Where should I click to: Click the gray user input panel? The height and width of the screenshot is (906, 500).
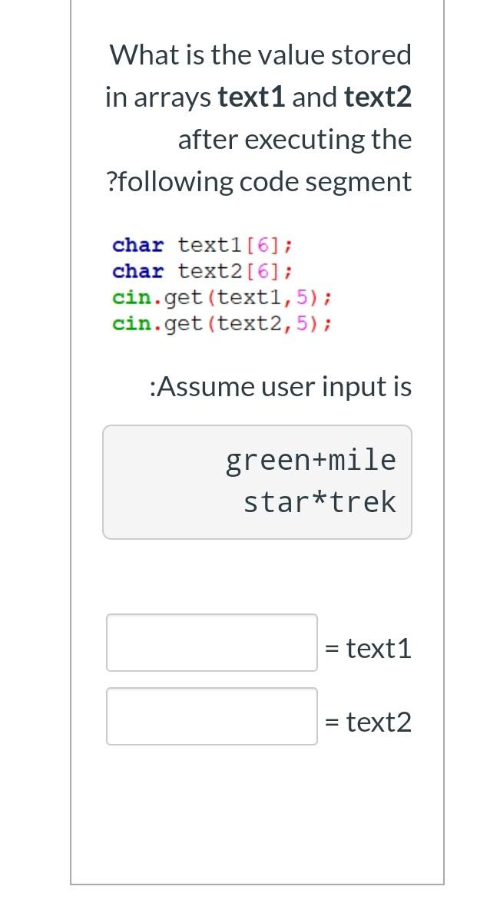click(x=257, y=481)
